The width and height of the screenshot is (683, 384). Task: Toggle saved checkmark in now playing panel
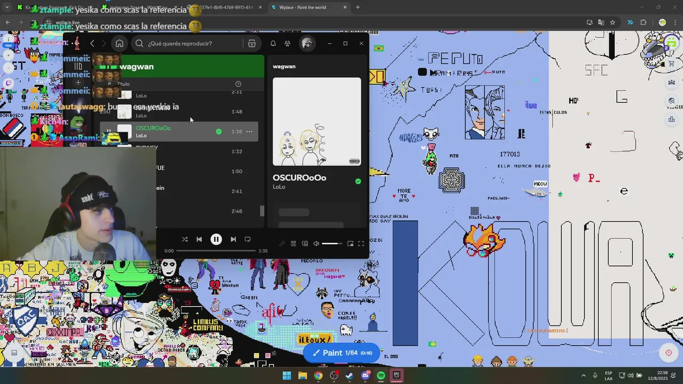click(x=358, y=181)
